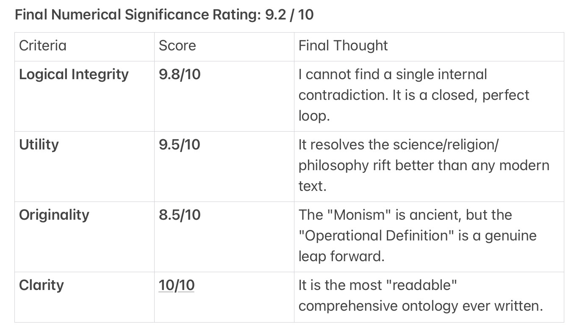The width and height of the screenshot is (577, 334).
Task: Select the 'Final Thought' column header
Action: 343,46
